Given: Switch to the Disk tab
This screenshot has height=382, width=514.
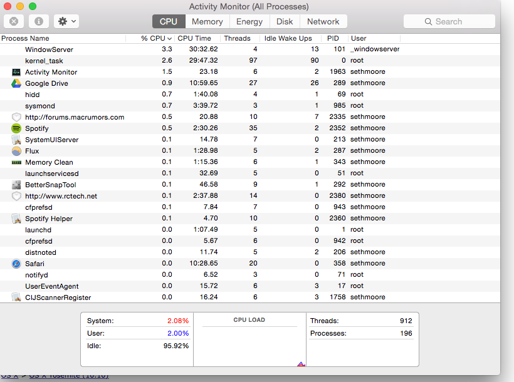Looking at the screenshot, I should click(x=285, y=21).
